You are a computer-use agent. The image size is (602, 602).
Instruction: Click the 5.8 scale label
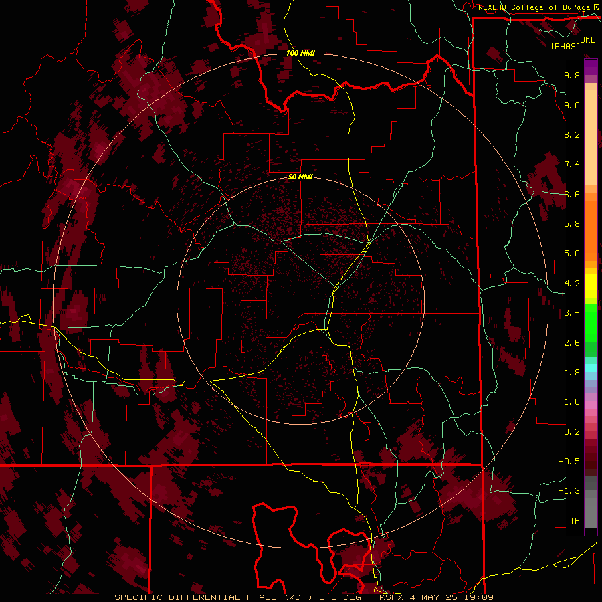point(572,224)
